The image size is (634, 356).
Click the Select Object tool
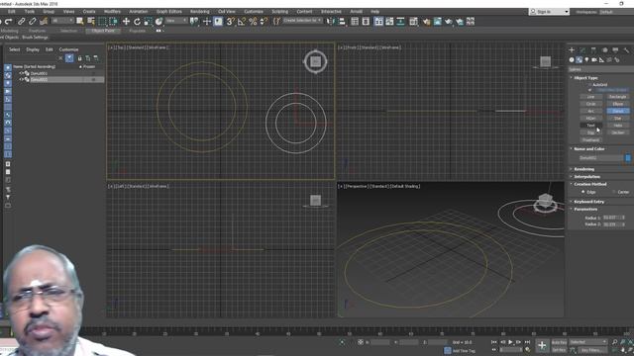click(x=80, y=22)
